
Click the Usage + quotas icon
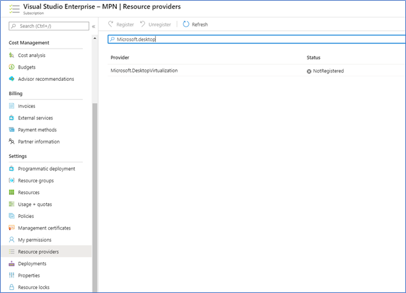[12, 204]
